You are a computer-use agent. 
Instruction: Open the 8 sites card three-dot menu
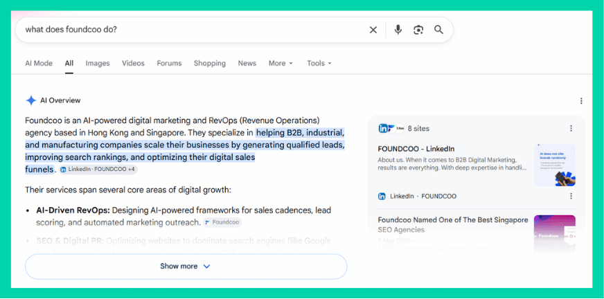tap(571, 128)
